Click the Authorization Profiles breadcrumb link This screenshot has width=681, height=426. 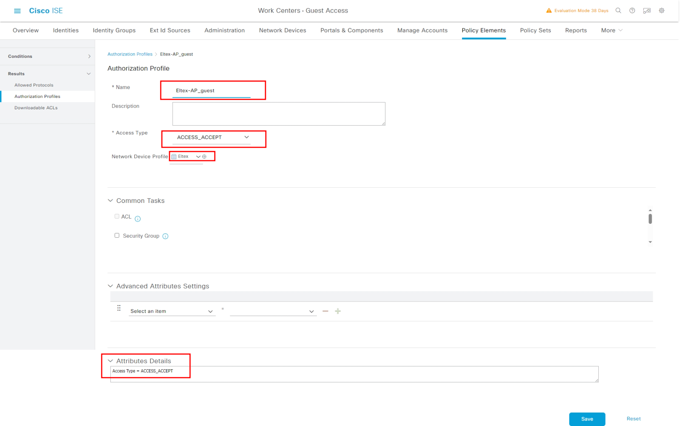pyautogui.click(x=130, y=54)
